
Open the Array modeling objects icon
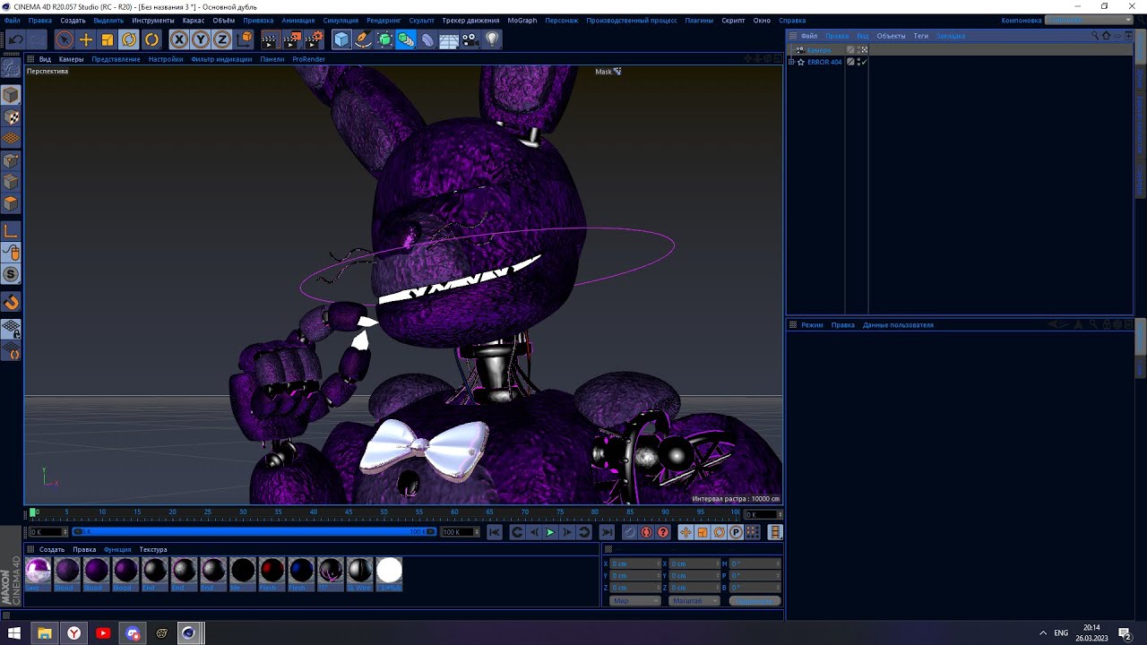(406, 39)
